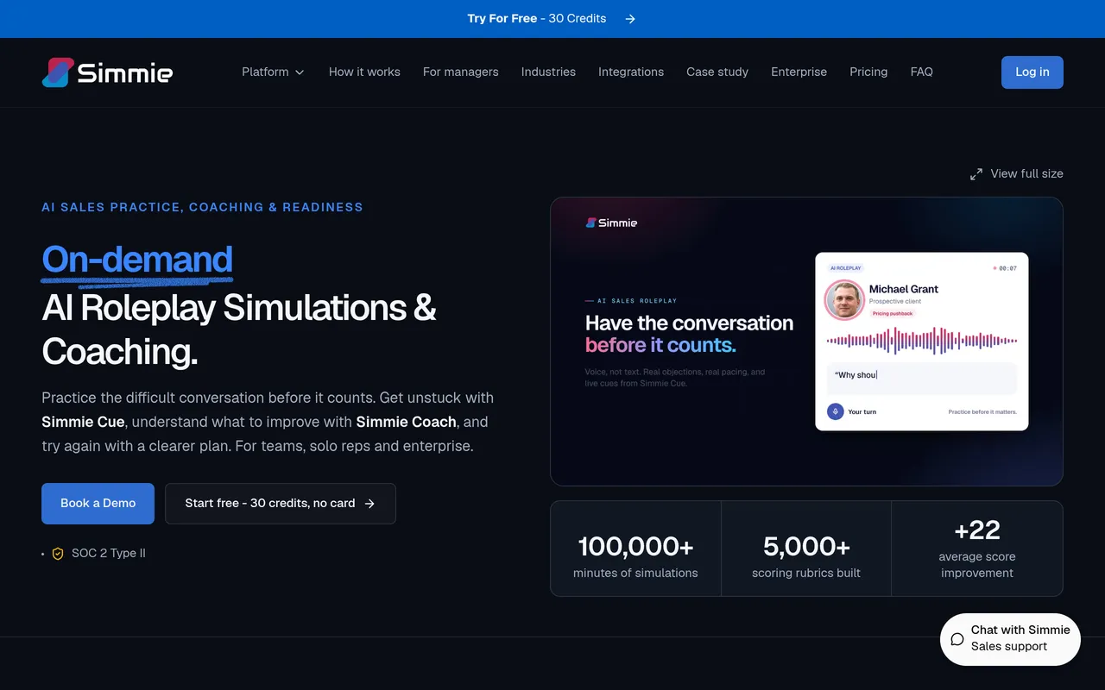Click the SOC 2 Type II shield icon
This screenshot has width=1105, height=690.
(x=58, y=554)
